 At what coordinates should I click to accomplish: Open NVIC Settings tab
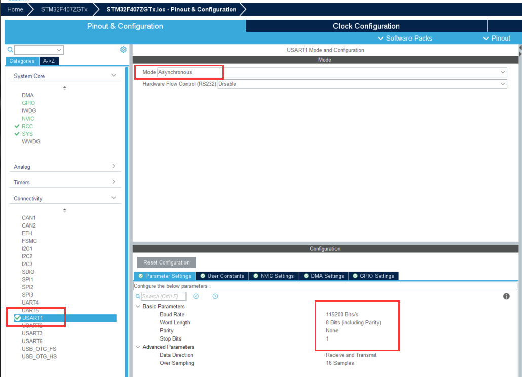coord(274,276)
